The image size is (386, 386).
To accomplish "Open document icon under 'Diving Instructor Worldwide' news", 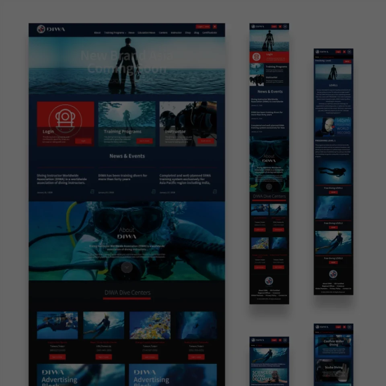I will click(x=92, y=191).
